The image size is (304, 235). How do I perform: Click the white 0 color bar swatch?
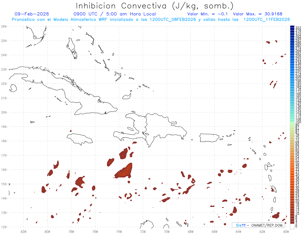[x=292, y=226]
